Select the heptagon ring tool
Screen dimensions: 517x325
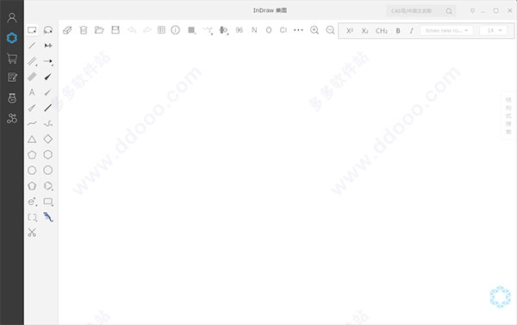[x=32, y=170]
